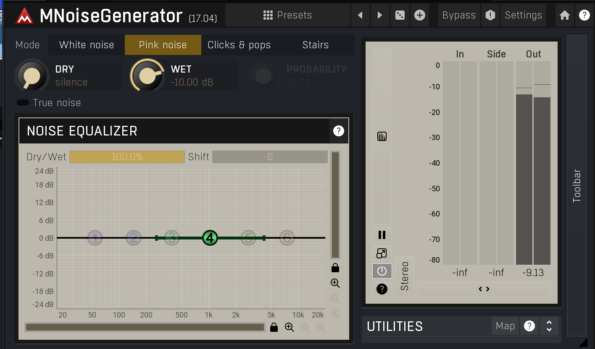Viewport: 595px width, 349px height.
Task: Click the left equalizer band width handle
Action: pyautogui.click(x=157, y=238)
